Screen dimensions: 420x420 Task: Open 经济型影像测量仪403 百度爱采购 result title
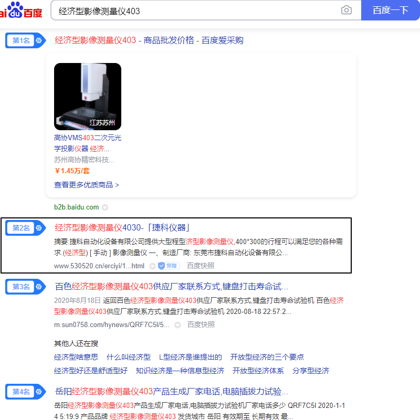point(149,40)
